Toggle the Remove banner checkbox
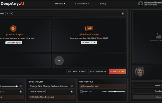162x103 pixels. [82, 86]
